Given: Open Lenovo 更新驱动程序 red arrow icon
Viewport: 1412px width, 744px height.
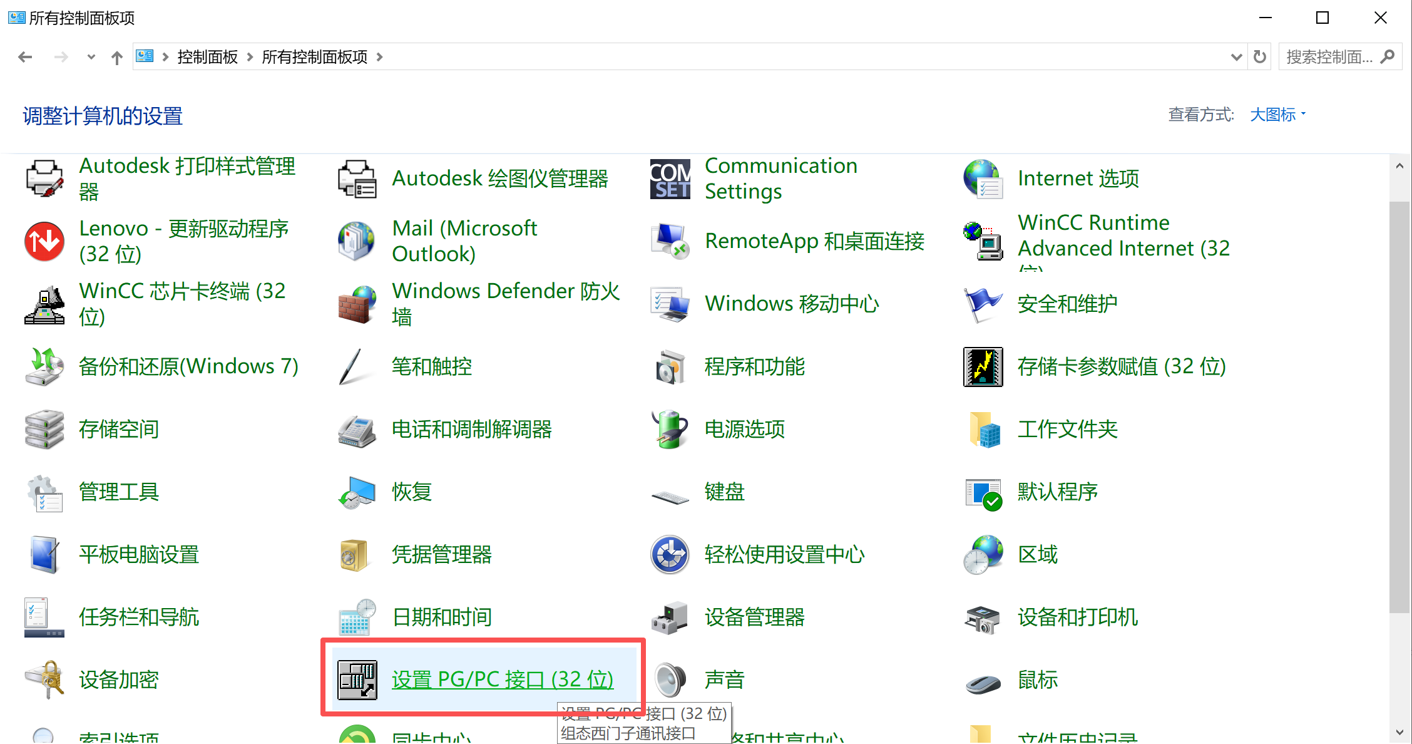Looking at the screenshot, I should point(44,241).
